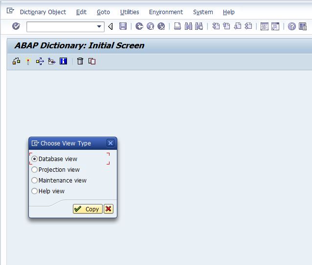This screenshot has height=265, width=312.
Task: Click the Customize Local Layout icon
Action: 303,26
